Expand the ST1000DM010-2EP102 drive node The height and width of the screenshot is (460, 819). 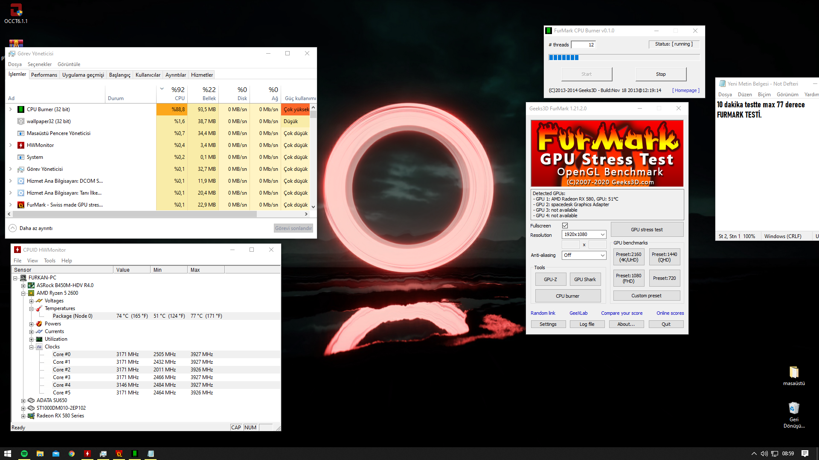23,408
